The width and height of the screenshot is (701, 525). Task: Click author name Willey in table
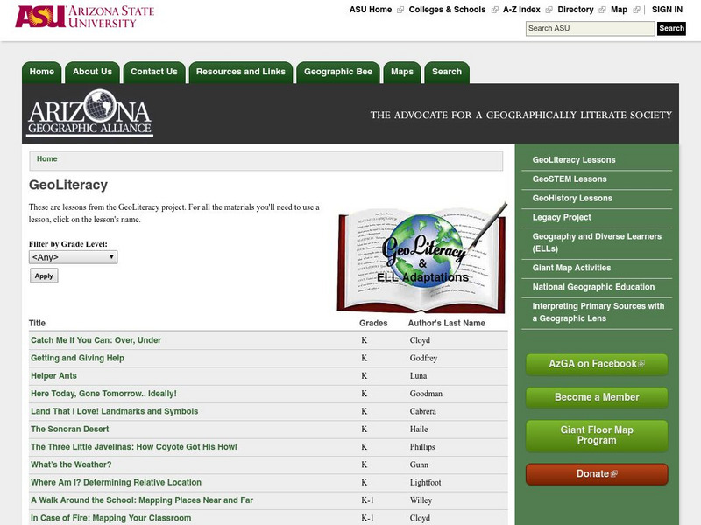click(421, 500)
